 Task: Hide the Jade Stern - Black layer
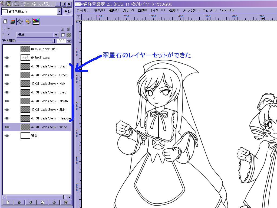tap(7, 66)
